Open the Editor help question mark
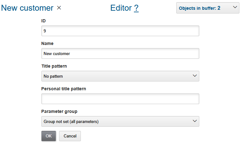This screenshot has width=241, height=145. (136, 8)
